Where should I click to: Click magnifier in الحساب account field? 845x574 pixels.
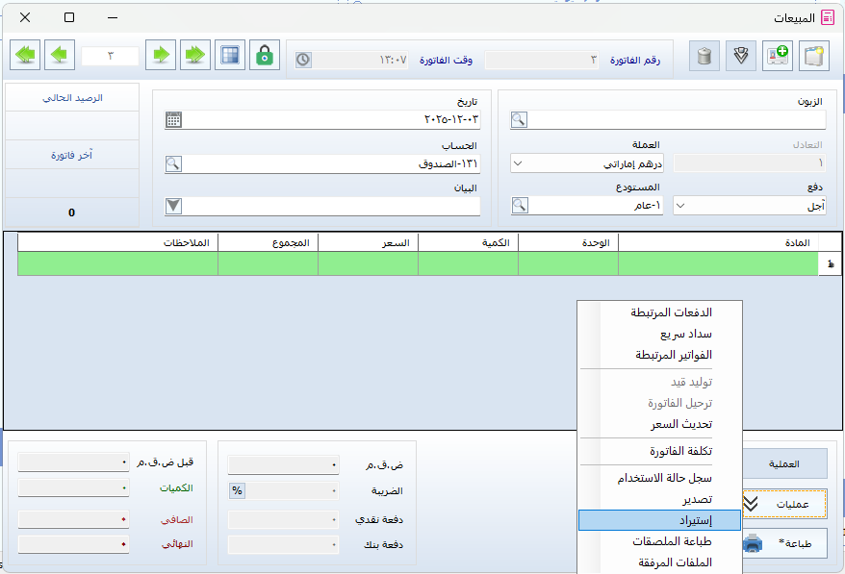point(173,163)
